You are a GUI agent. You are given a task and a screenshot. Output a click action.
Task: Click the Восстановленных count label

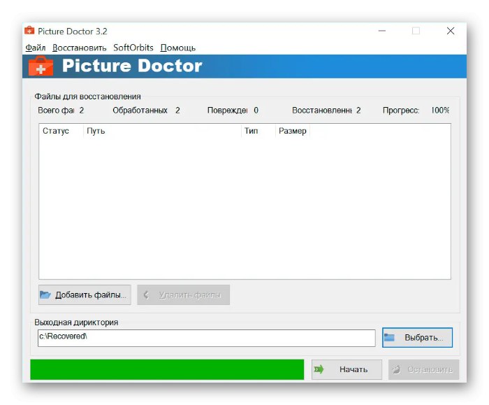point(322,111)
